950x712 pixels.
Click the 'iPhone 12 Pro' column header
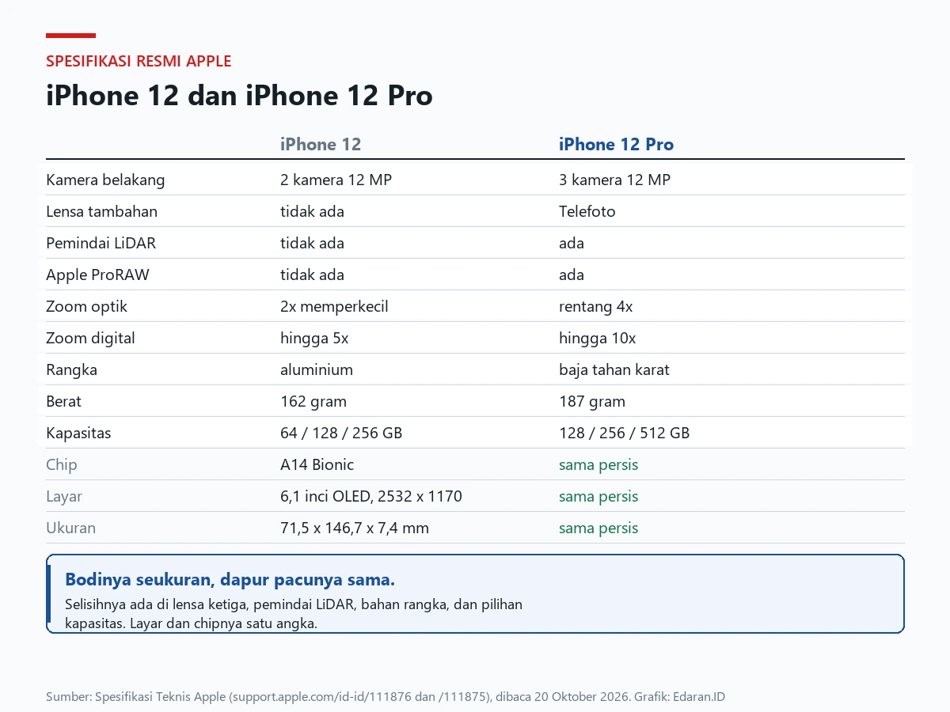616,144
